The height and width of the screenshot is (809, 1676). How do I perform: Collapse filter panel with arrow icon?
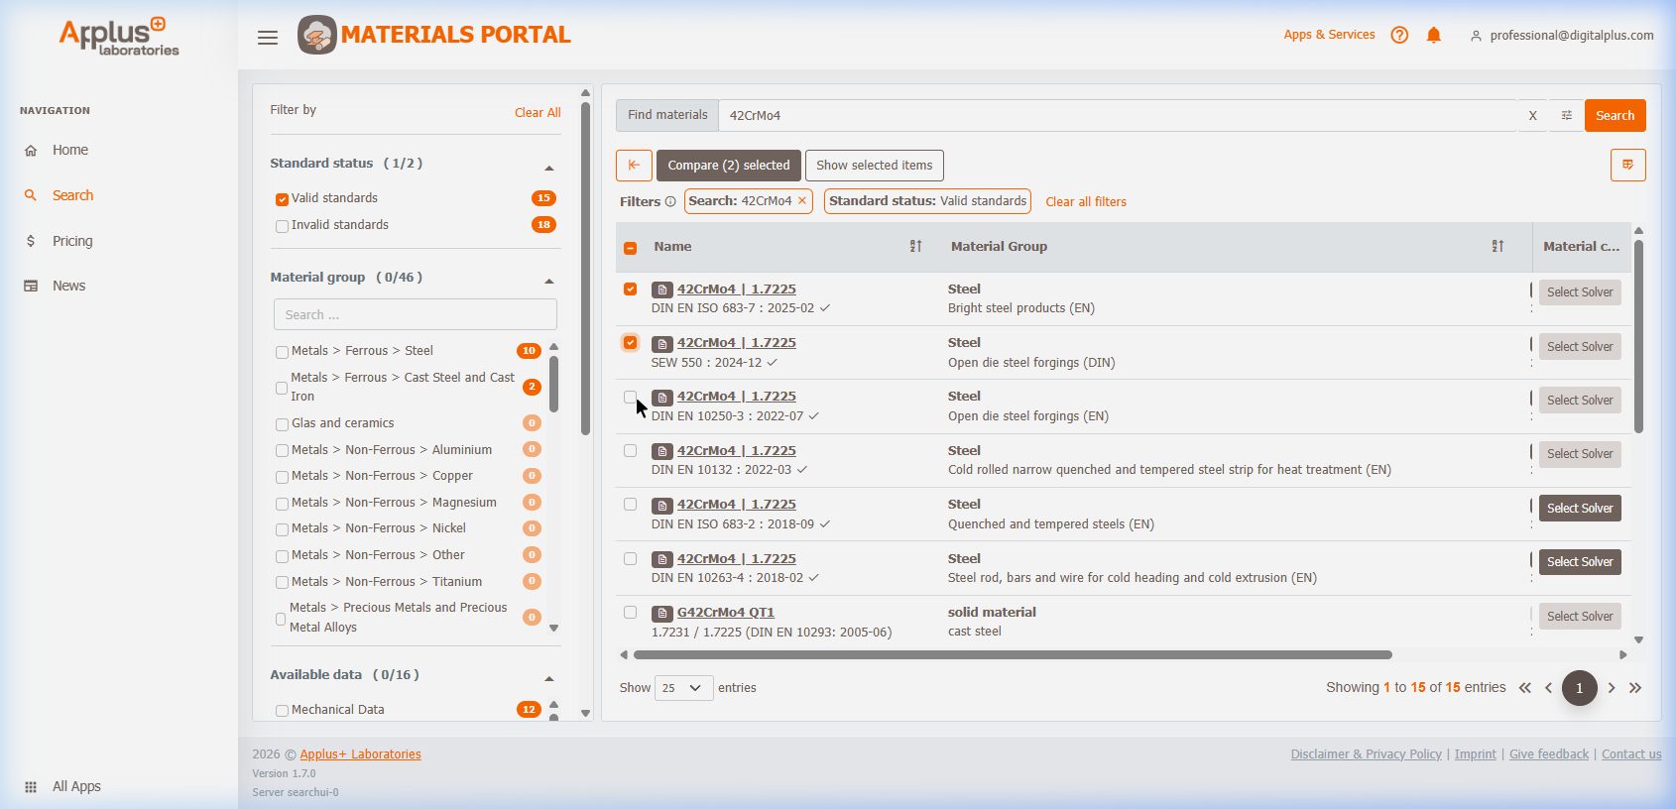coord(634,166)
